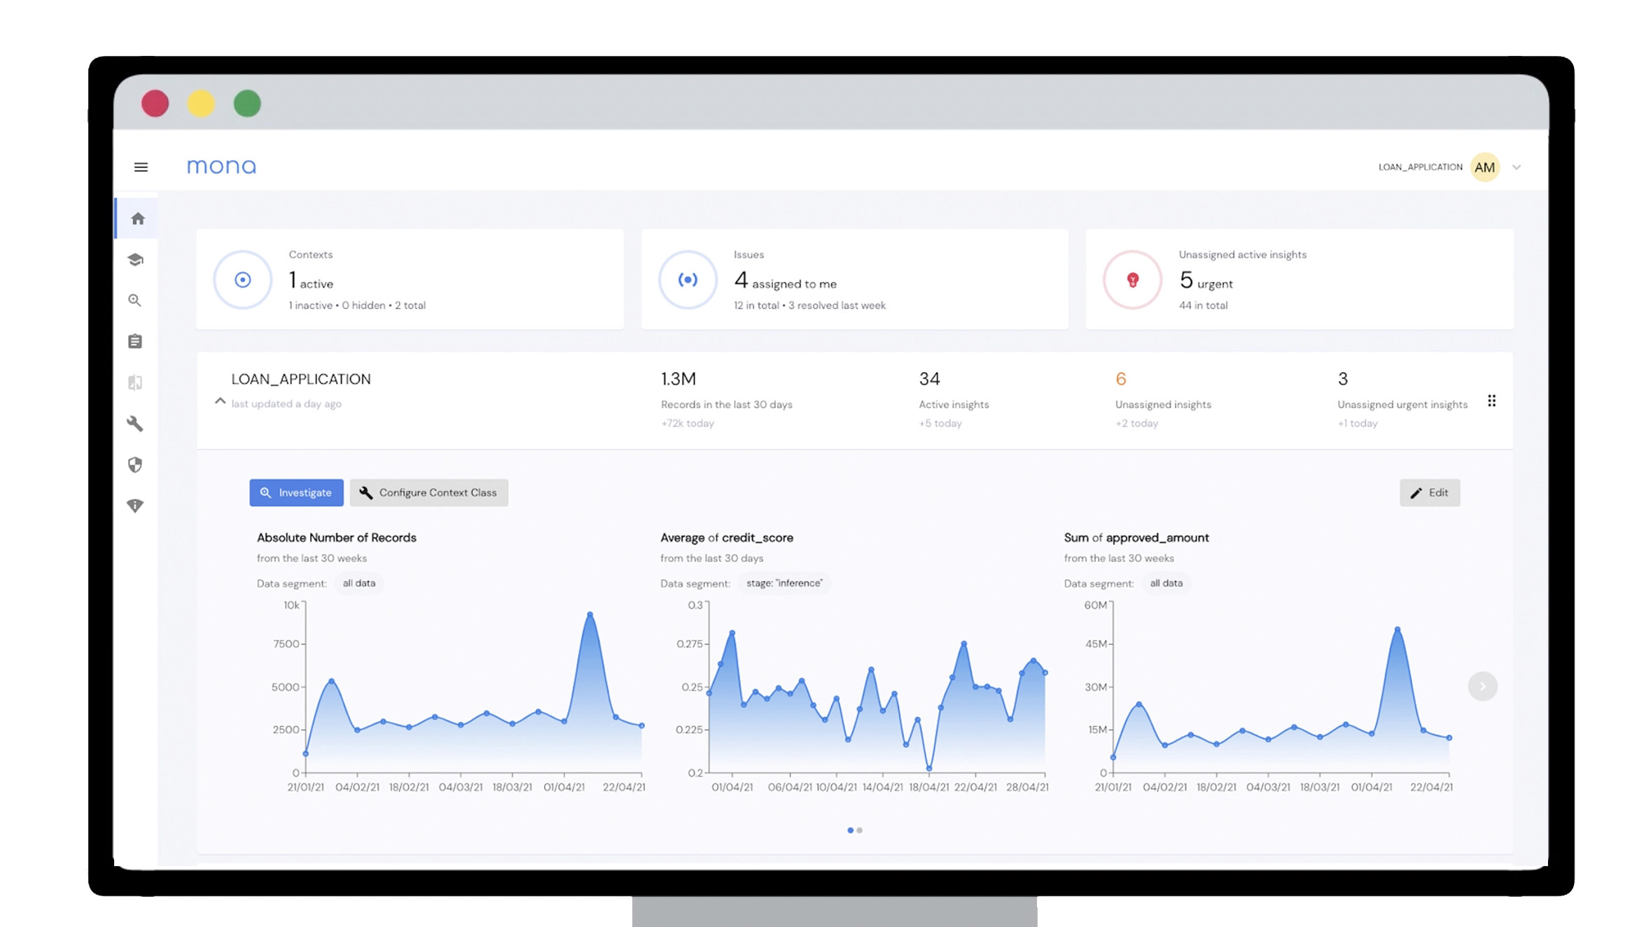The width and height of the screenshot is (1651, 927).
Task: Open the shield security icon in sidebar
Action: (136, 465)
